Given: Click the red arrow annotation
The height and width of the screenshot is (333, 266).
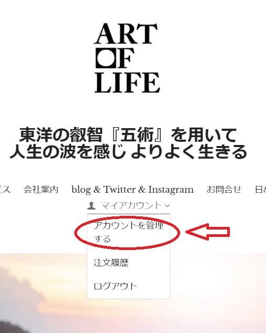Looking at the screenshot, I should coord(208,232).
